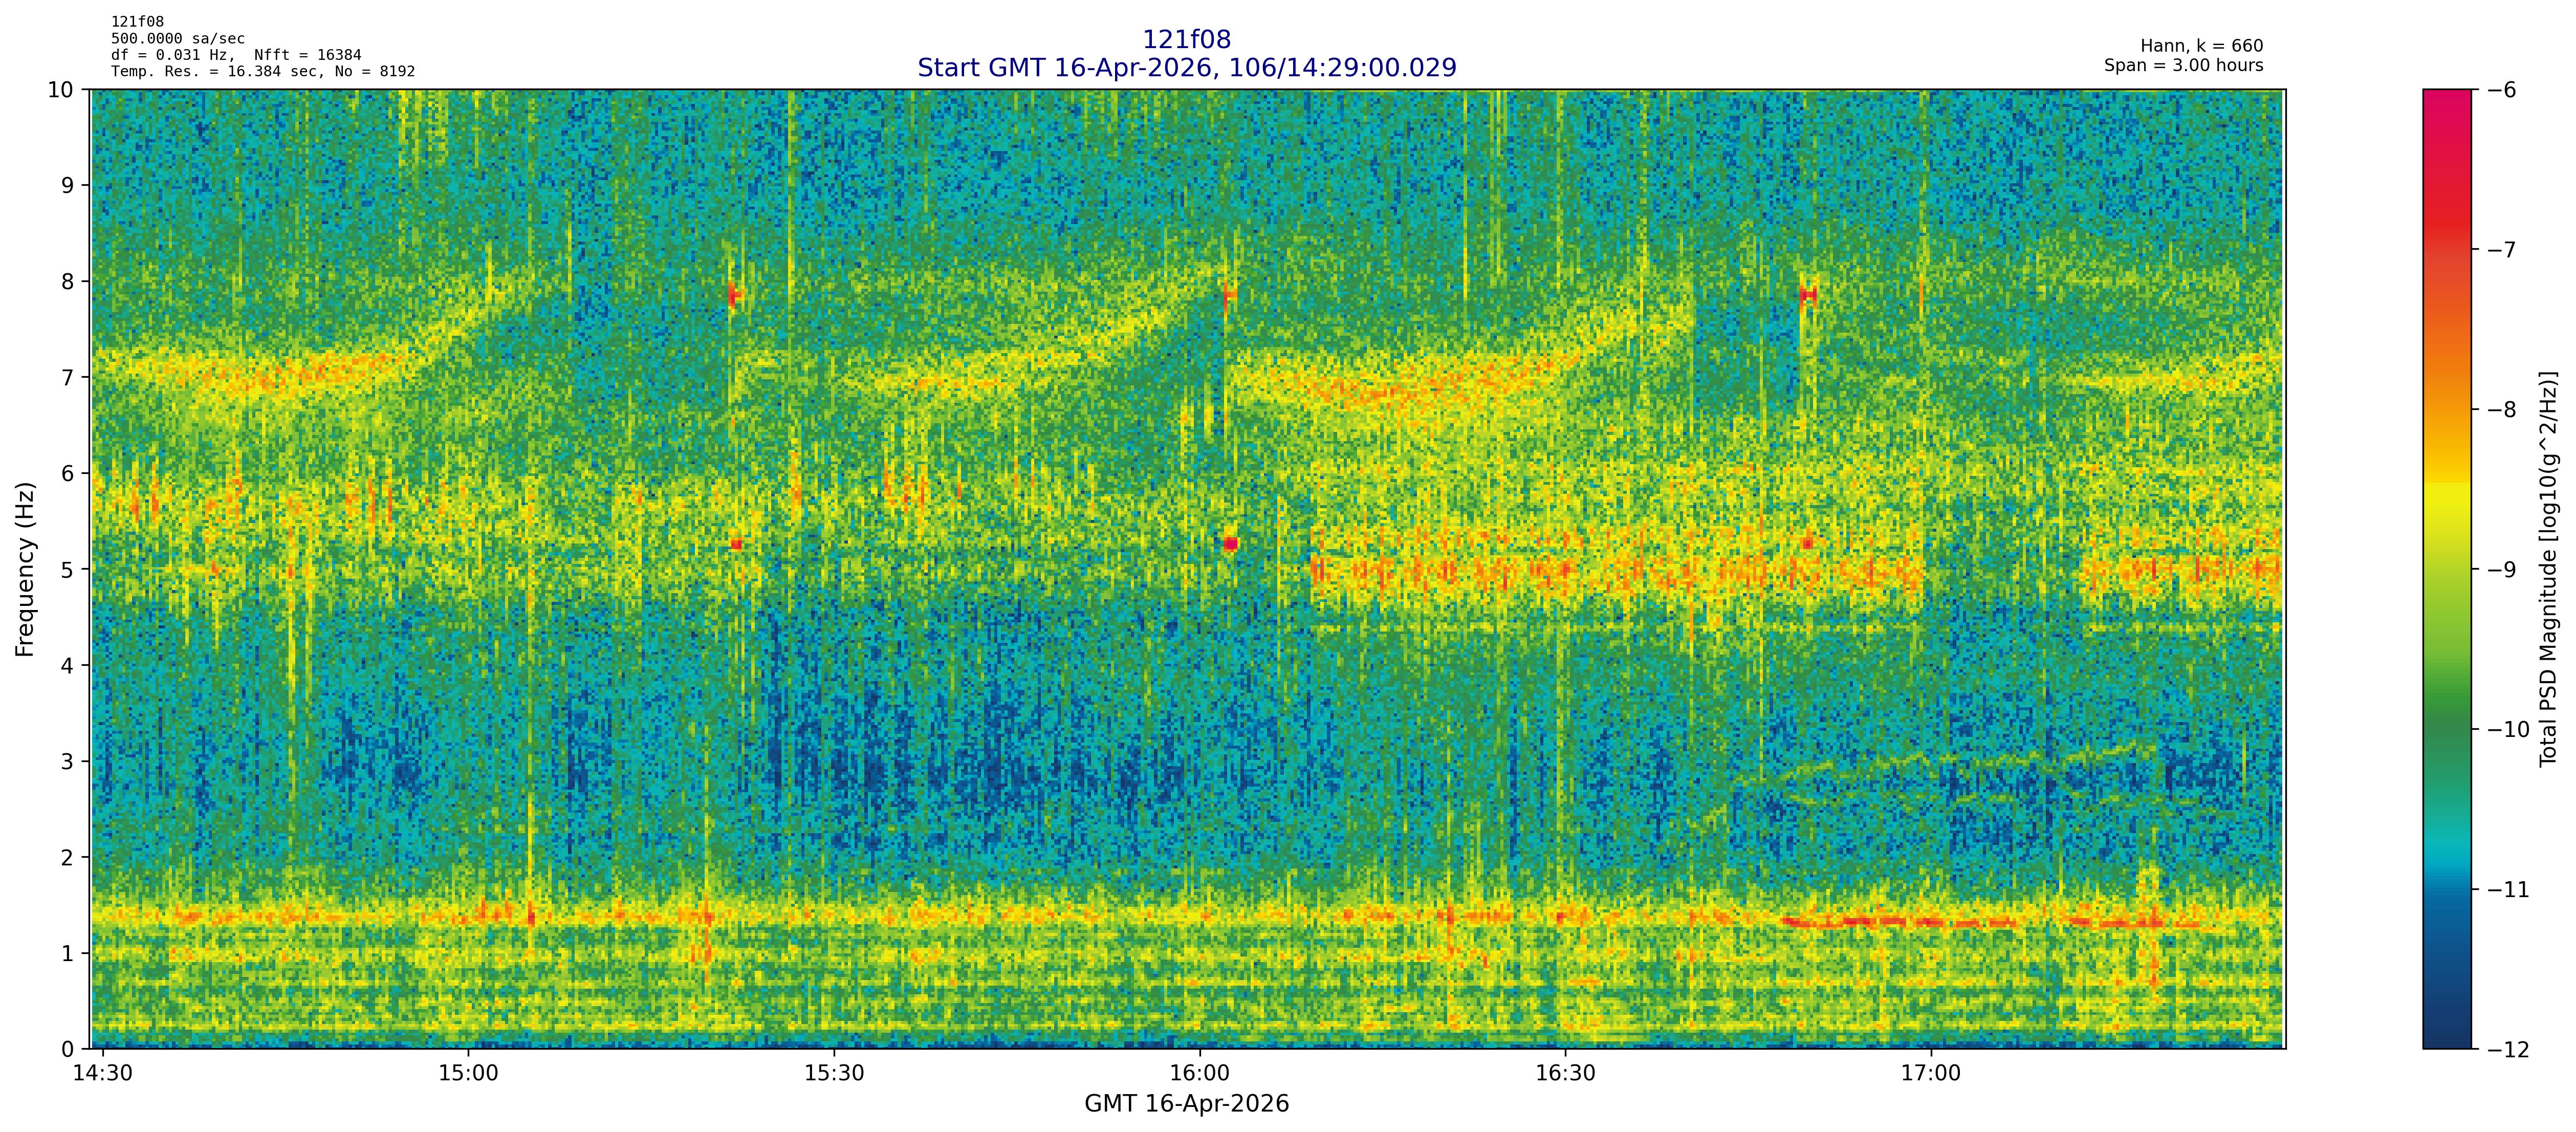Click the 10 Hz frequency tick label
Screen dimensions: 2576x1132
60,90
